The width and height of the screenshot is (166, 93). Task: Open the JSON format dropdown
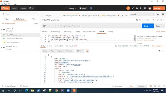(80, 51)
